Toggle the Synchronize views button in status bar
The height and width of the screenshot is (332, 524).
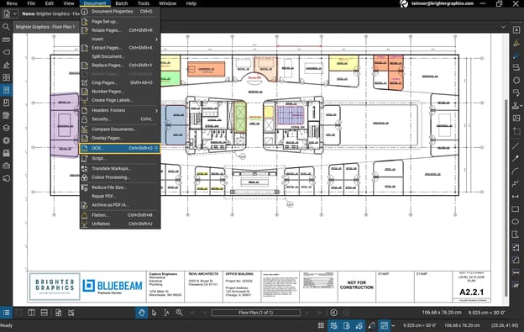pyautogui.click(x=384, y=325)
